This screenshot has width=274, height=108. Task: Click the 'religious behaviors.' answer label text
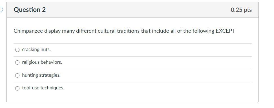click(42, 62)
